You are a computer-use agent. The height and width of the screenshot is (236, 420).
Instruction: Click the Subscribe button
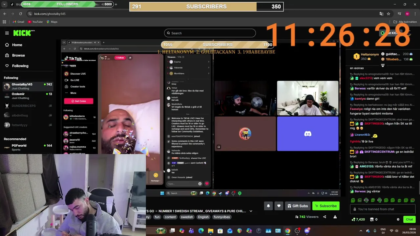pos(326,206)
